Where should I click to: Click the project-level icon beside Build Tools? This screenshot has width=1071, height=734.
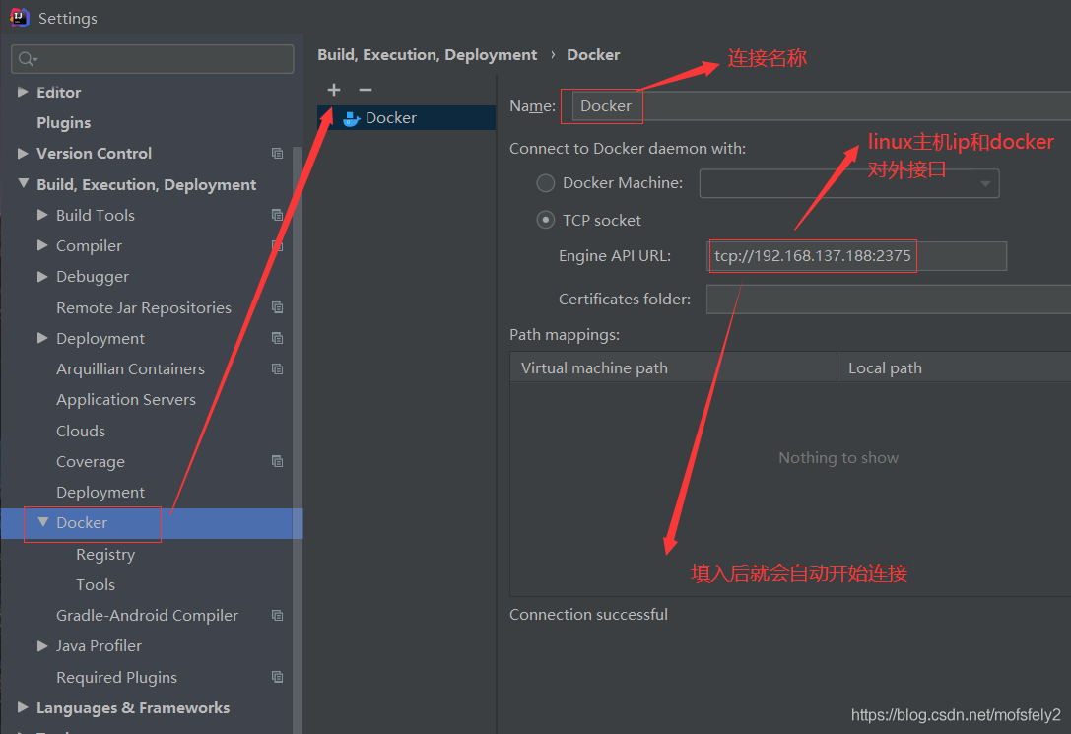[277, 215]
